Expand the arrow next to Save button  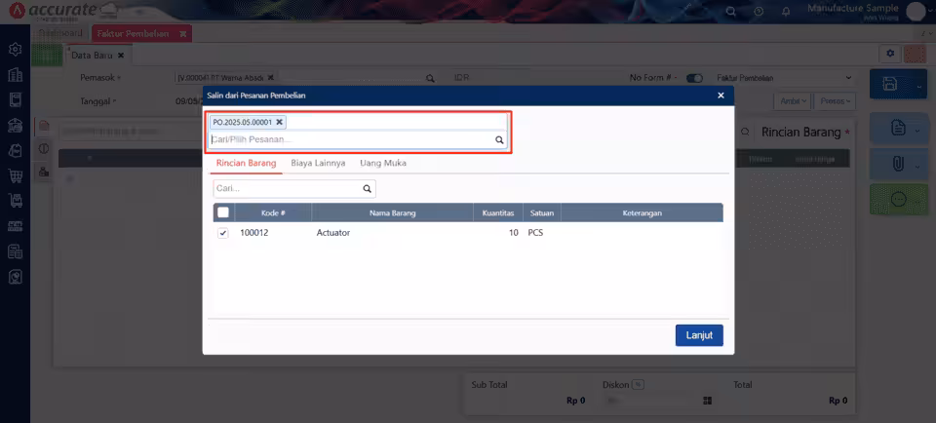(x=919, y=87)
